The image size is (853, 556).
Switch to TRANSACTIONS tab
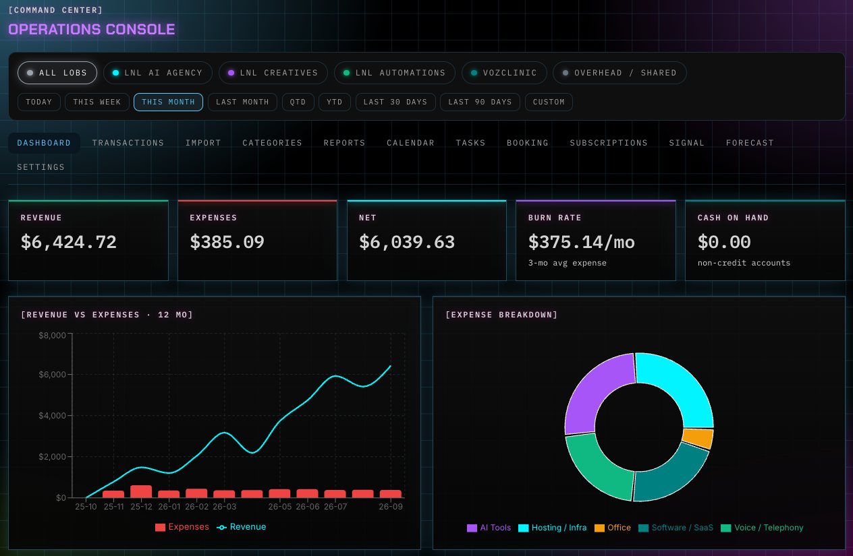click(128, 143)
